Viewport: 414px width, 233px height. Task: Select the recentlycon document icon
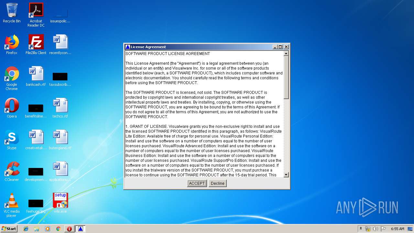click(60, 45)
